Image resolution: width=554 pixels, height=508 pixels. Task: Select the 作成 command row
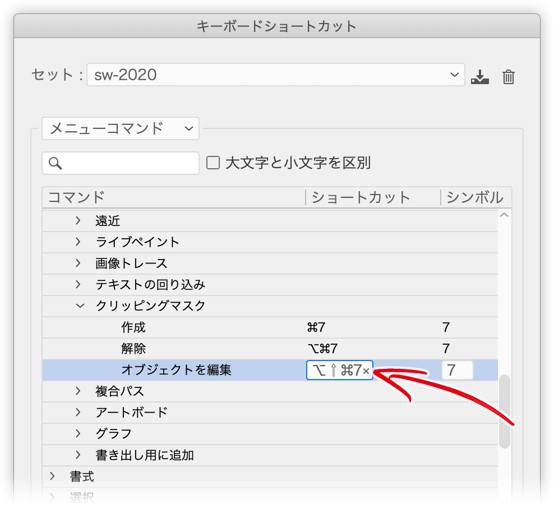click(x=270, y=327)
